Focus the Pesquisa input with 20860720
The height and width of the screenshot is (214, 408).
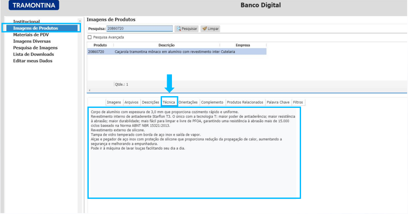(140, 29)
